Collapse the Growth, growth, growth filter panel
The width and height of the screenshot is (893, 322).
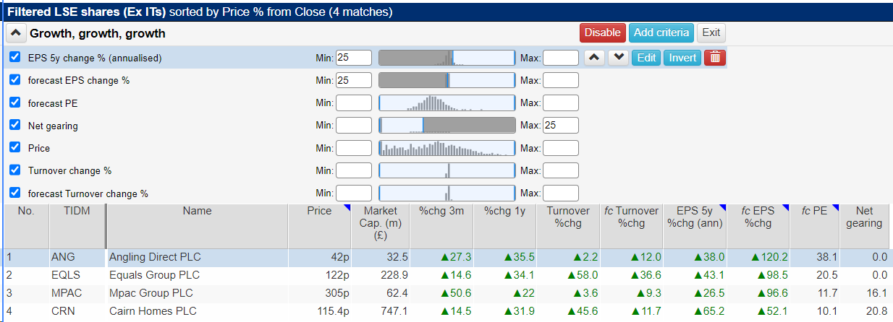pyautogui.click(x=16, y=33)
